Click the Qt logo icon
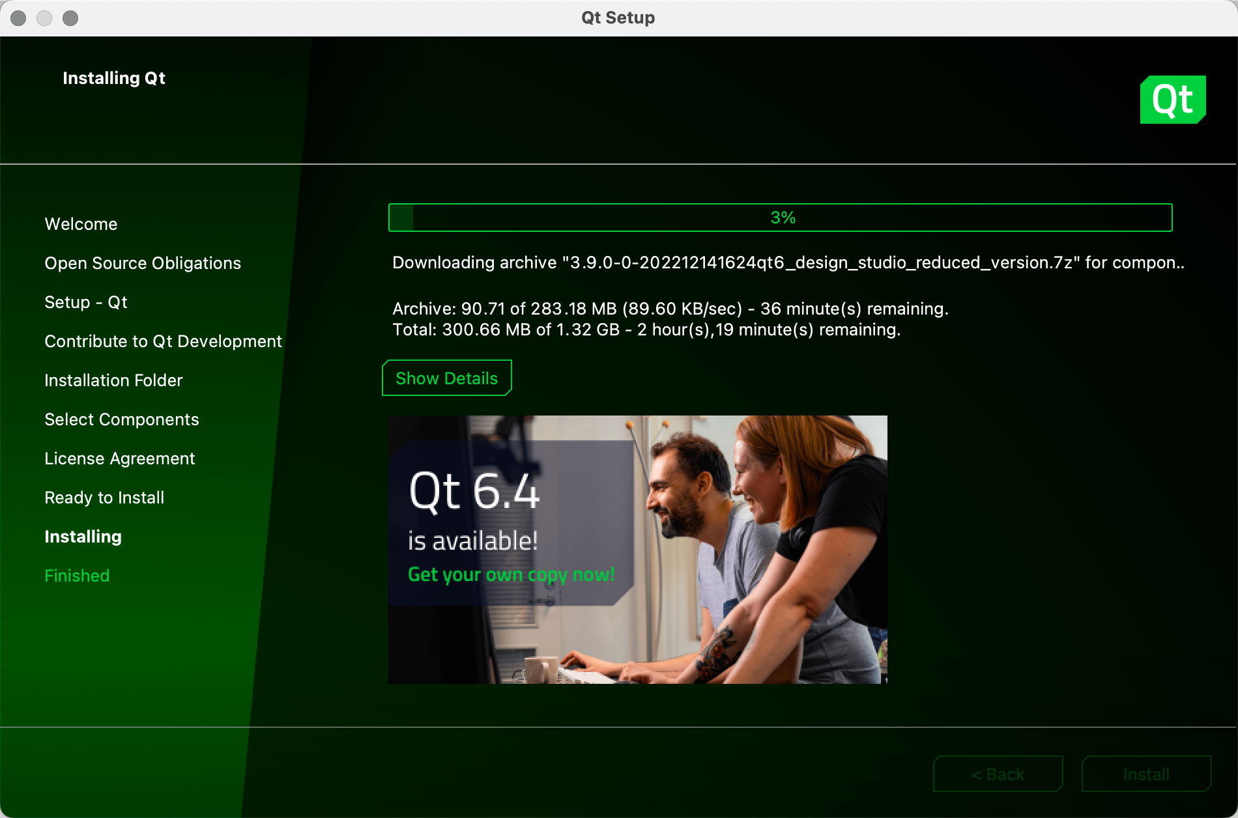Viewport: 1238px width, 818px height. click(x=1172, y=100)
